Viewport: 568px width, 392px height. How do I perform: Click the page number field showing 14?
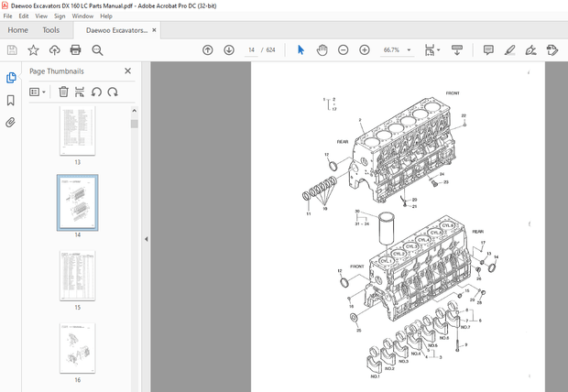[x=251, y=50]
